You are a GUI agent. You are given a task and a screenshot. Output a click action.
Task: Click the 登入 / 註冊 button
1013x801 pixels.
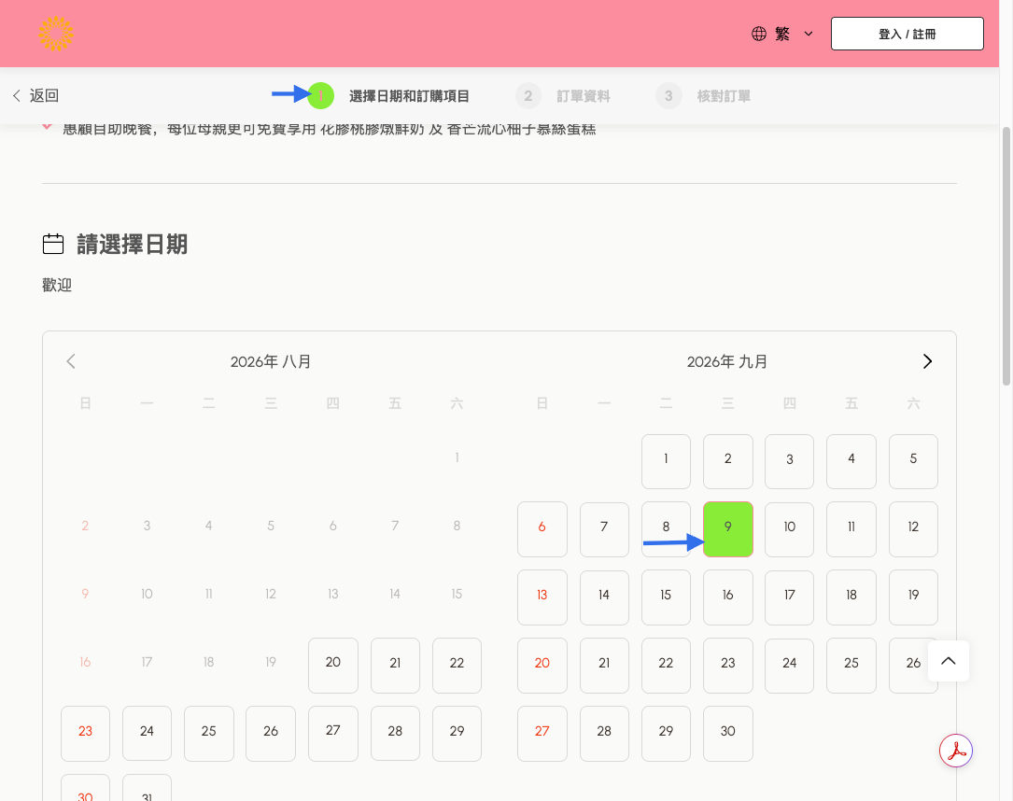[x=907, y=34]
